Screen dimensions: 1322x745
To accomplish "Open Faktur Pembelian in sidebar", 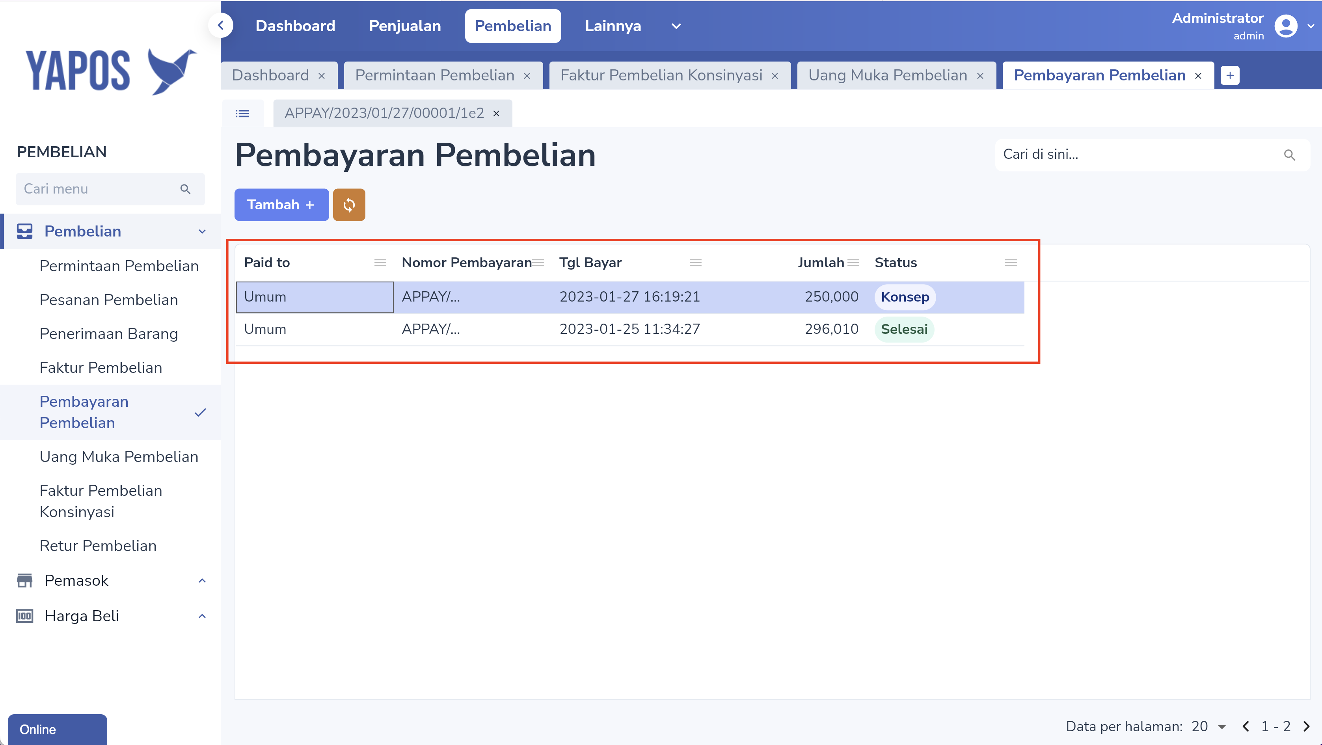I will 101,367.
